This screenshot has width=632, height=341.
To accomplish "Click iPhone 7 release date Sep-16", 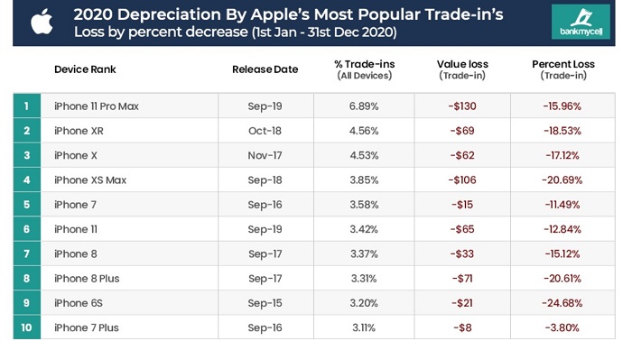I will coord(265,205).
